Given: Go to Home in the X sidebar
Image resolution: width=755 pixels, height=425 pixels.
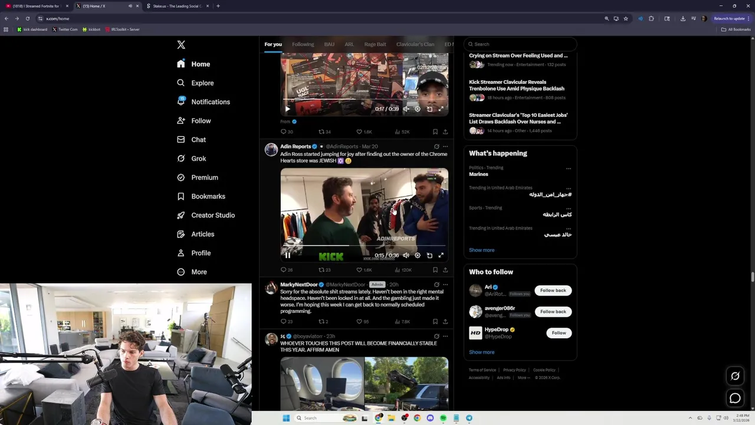Looking at the screenshot, I should click(193, 64).
